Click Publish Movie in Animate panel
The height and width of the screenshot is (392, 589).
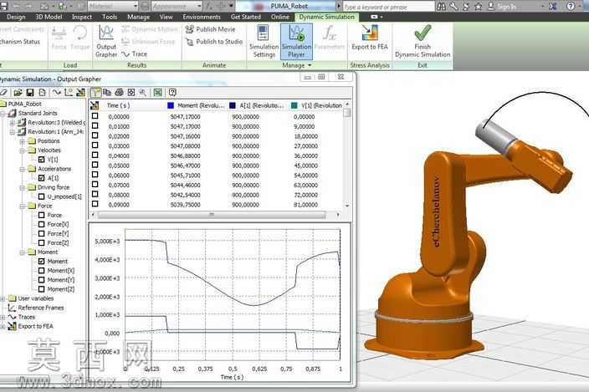210,29
